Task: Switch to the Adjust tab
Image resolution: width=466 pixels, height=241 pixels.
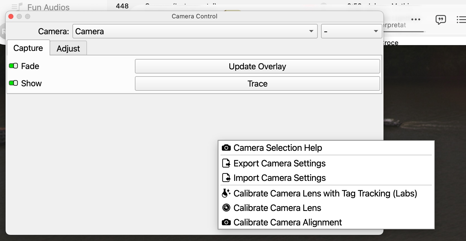Action: [x=68, y=48]
